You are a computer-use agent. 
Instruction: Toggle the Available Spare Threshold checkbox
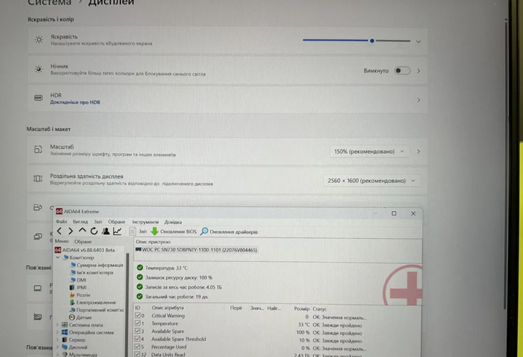point(137,339)
